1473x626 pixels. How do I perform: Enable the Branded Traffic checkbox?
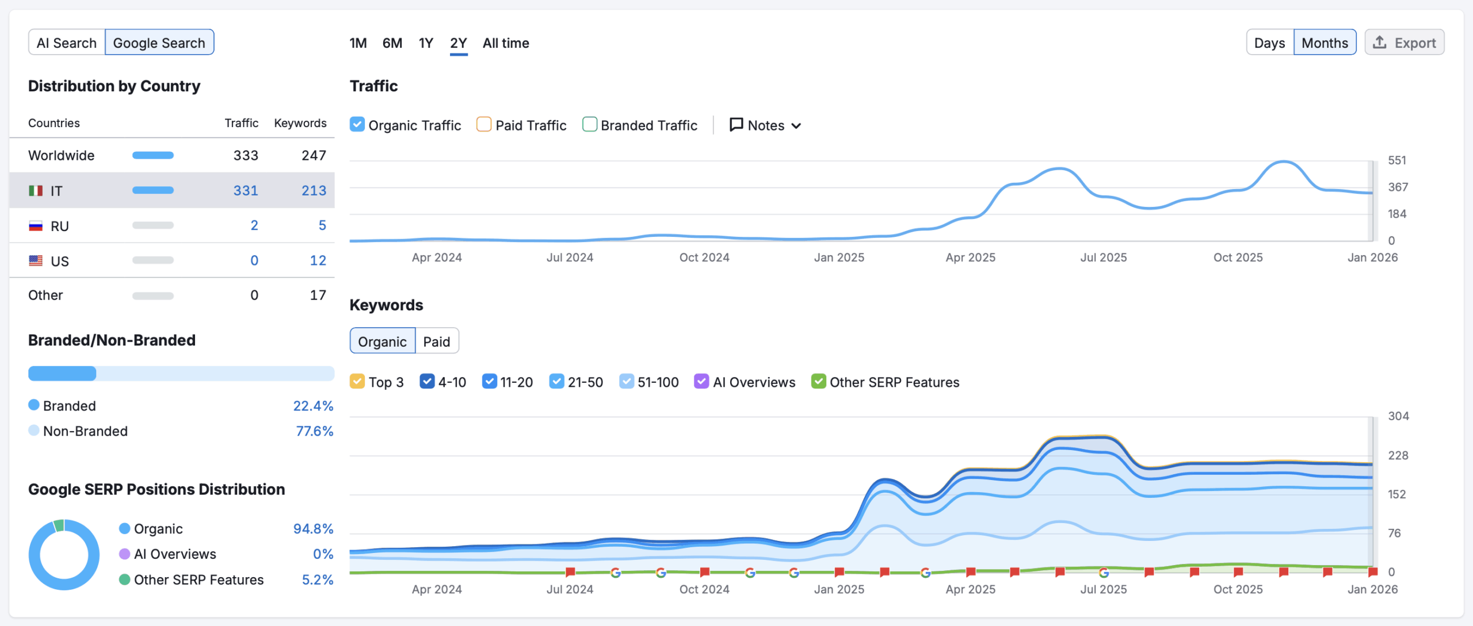click(589, 125)
